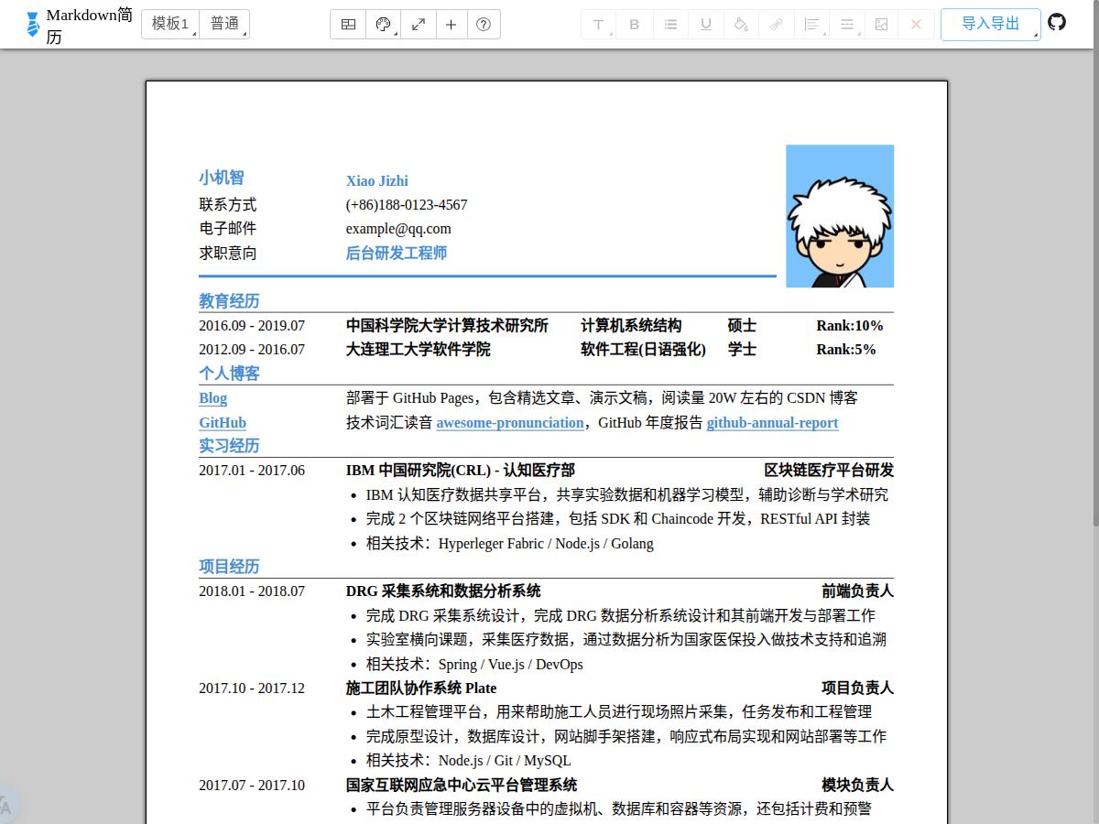Toggle underline formatting
The height and width of the screenshot is (824, 1099).
(705, 24)
